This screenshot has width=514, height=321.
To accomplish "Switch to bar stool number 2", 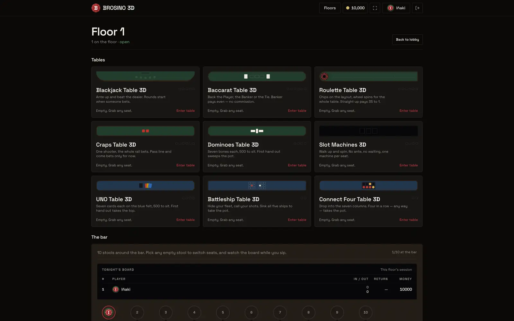I will click(x=137, y=312).
